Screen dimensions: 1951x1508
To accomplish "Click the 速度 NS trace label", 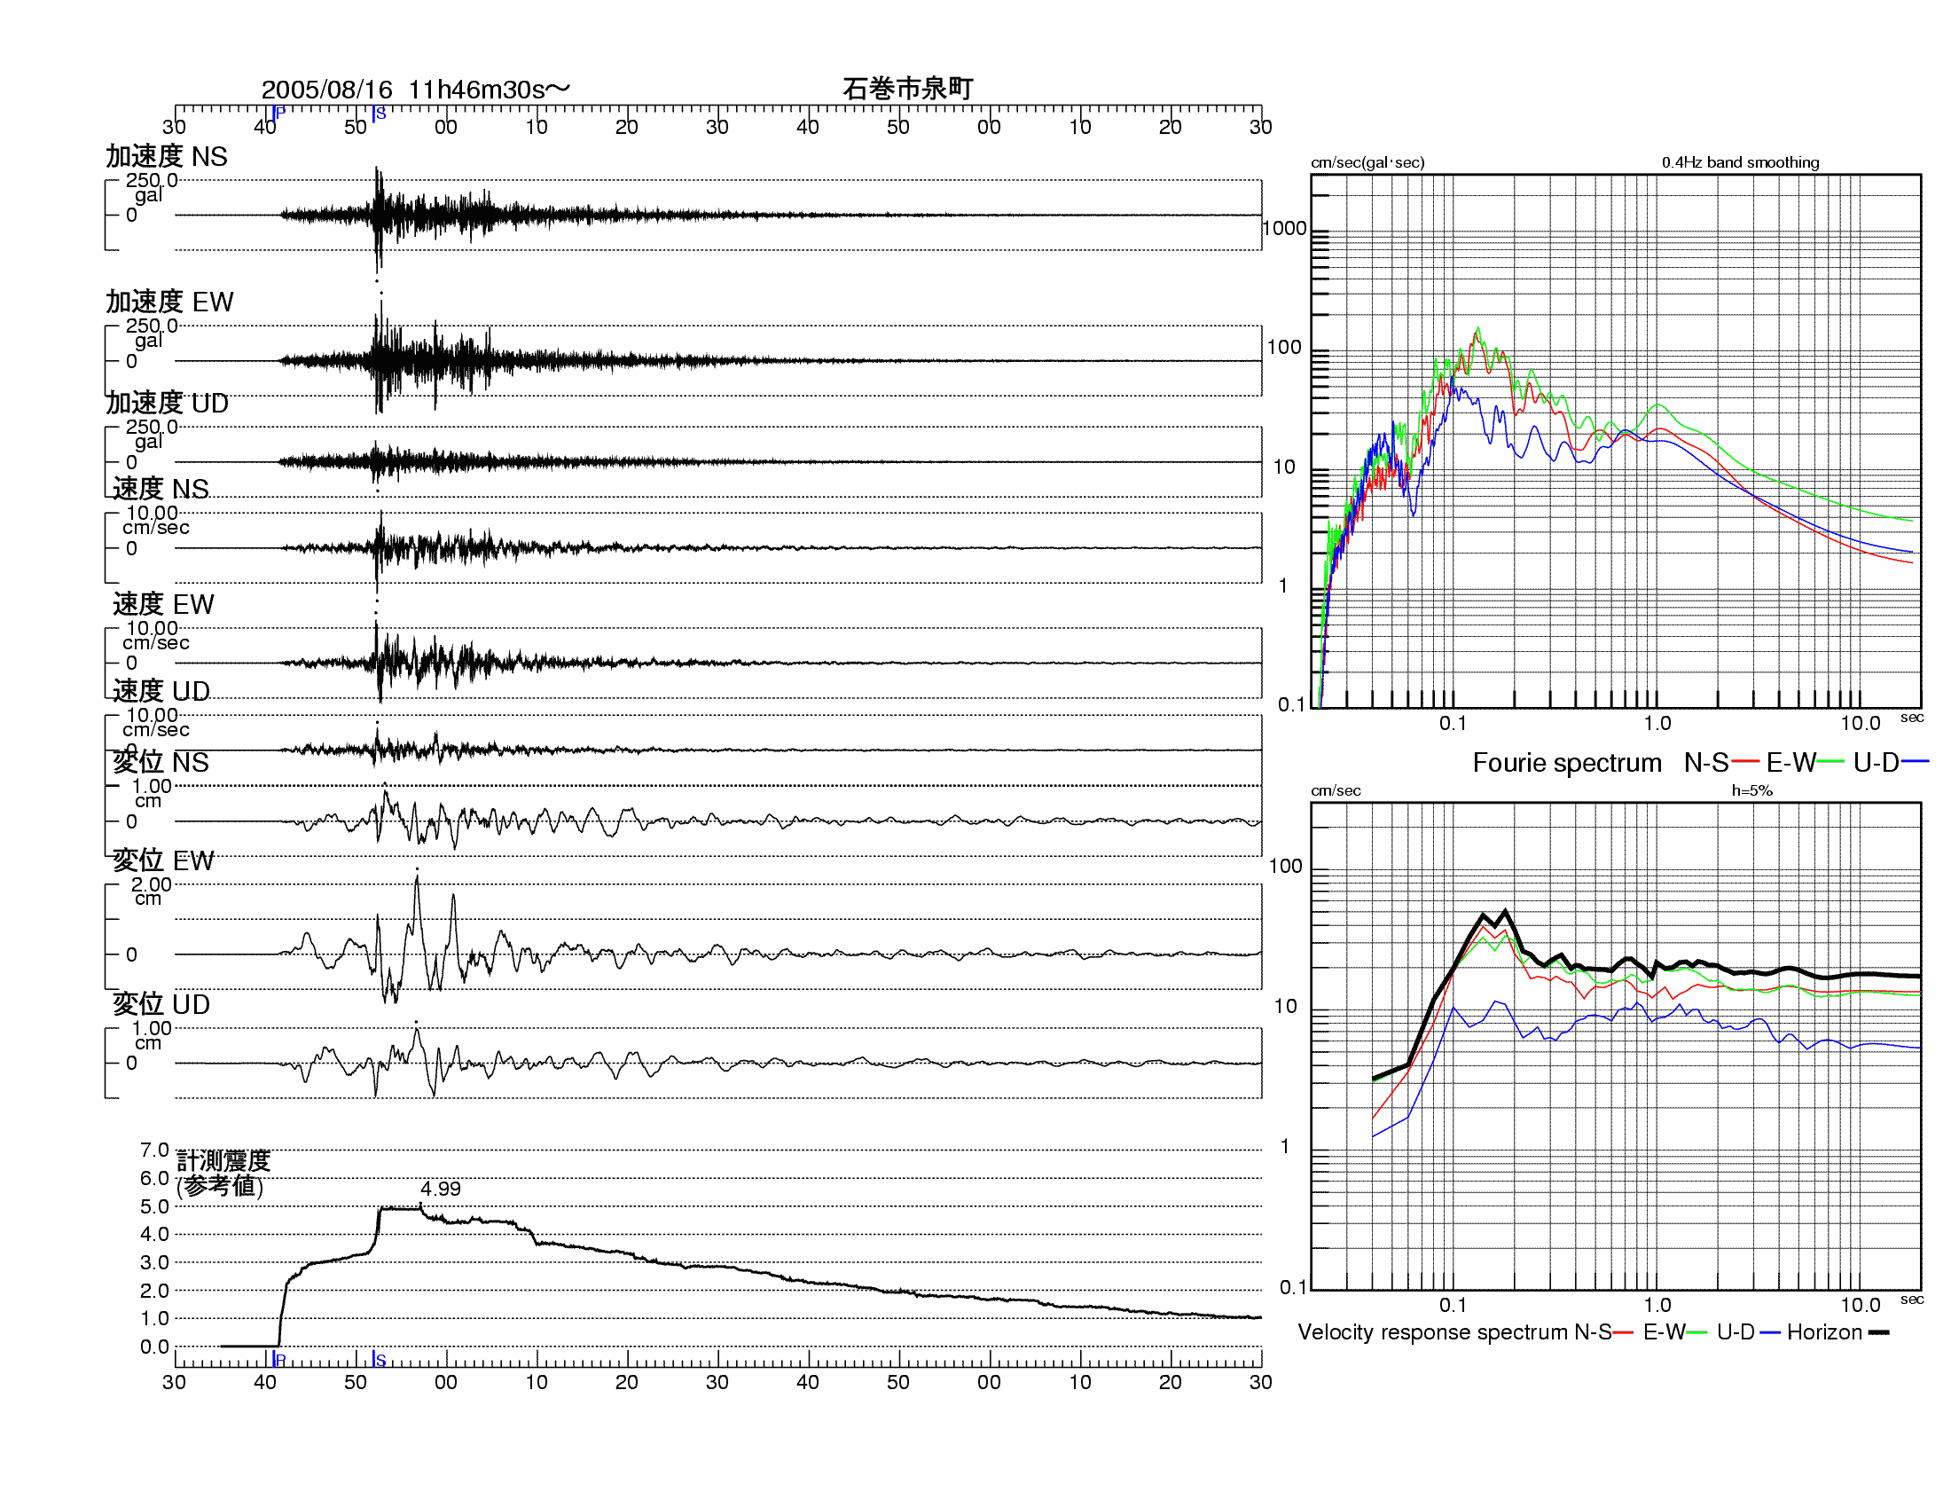I will (161, 489).
